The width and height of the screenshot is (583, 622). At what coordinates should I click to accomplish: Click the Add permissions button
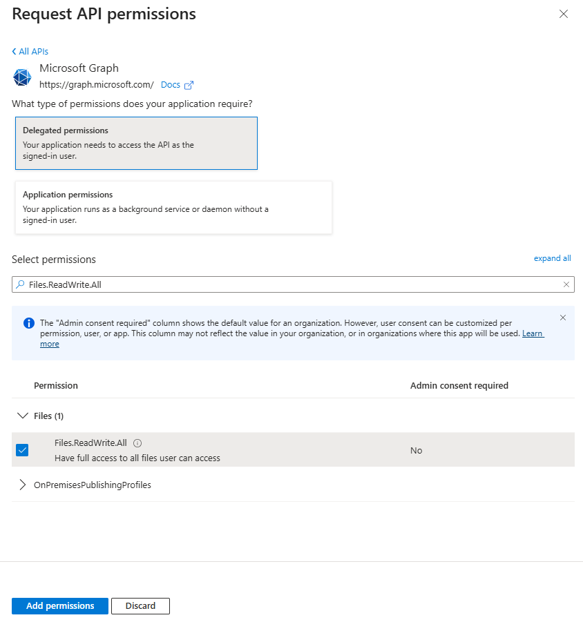pyautogui.click(x=60, y=605)
